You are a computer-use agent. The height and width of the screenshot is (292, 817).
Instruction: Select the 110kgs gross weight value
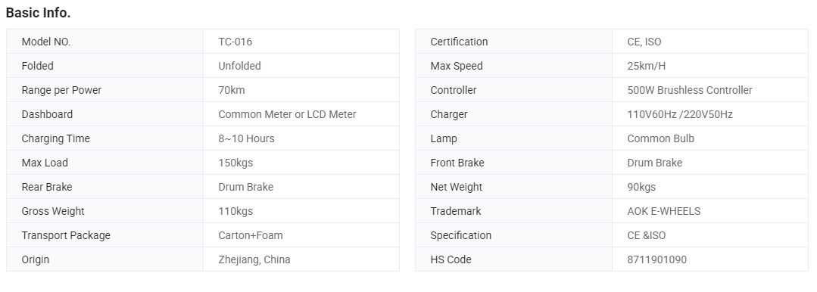235,211
